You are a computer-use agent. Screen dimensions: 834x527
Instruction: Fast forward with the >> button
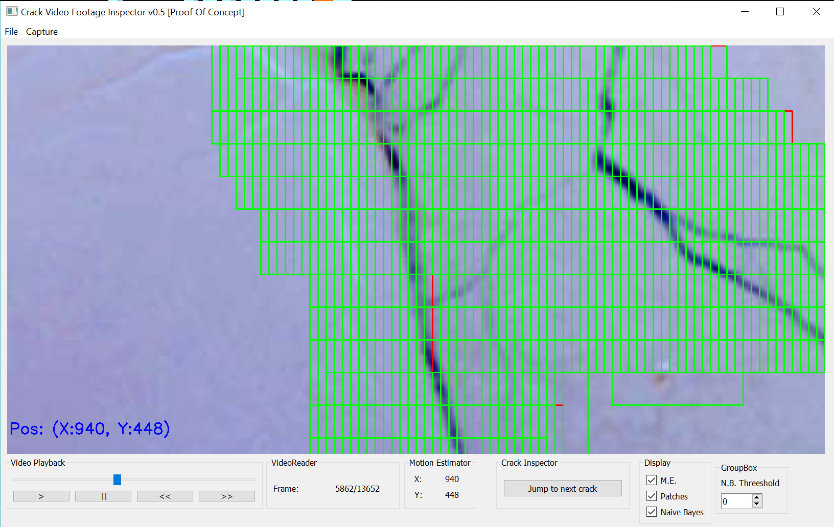coord(227,496)
